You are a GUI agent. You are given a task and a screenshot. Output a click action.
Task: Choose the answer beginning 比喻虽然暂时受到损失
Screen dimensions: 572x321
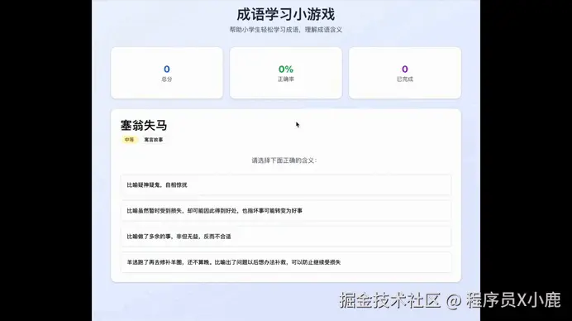(x=286, y=211)
